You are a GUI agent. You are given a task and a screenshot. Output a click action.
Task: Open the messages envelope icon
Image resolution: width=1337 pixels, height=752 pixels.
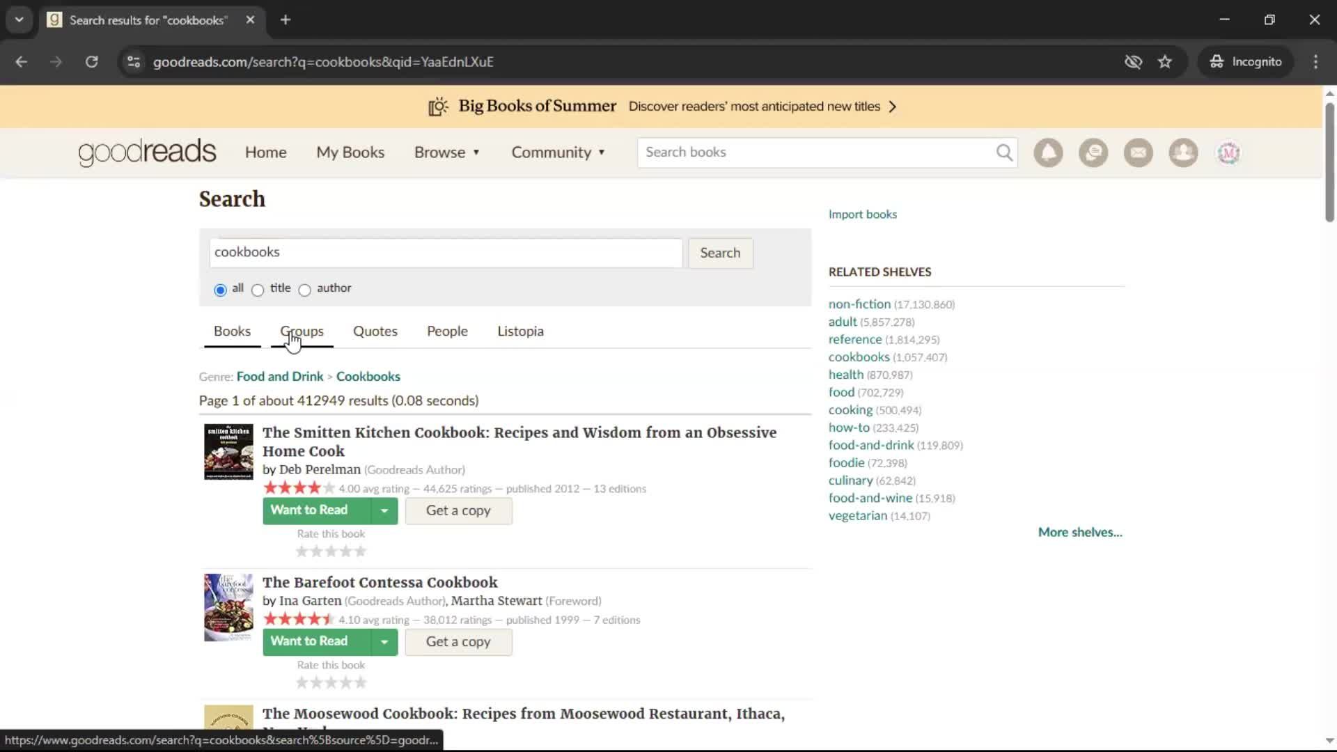click(1138, 152)
